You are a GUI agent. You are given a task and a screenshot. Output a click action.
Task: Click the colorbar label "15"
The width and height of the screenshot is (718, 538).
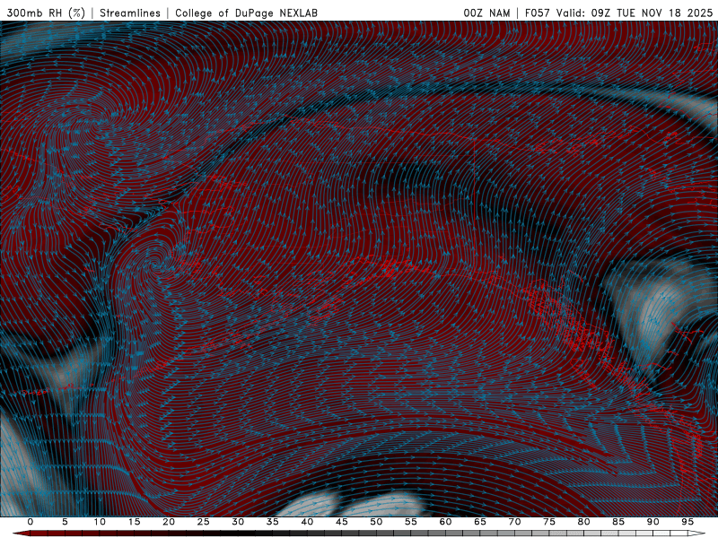coord(134,522)
